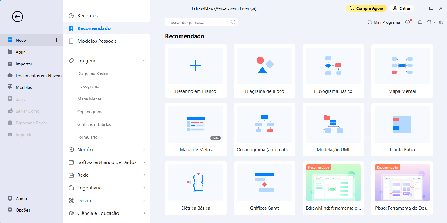
Task: Expand the Engenharia category
Action: [x=144, y=188]
